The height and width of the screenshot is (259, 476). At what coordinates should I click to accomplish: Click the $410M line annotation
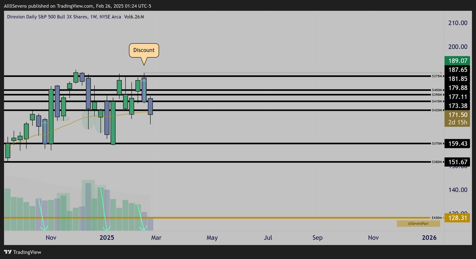coord(437,101)
